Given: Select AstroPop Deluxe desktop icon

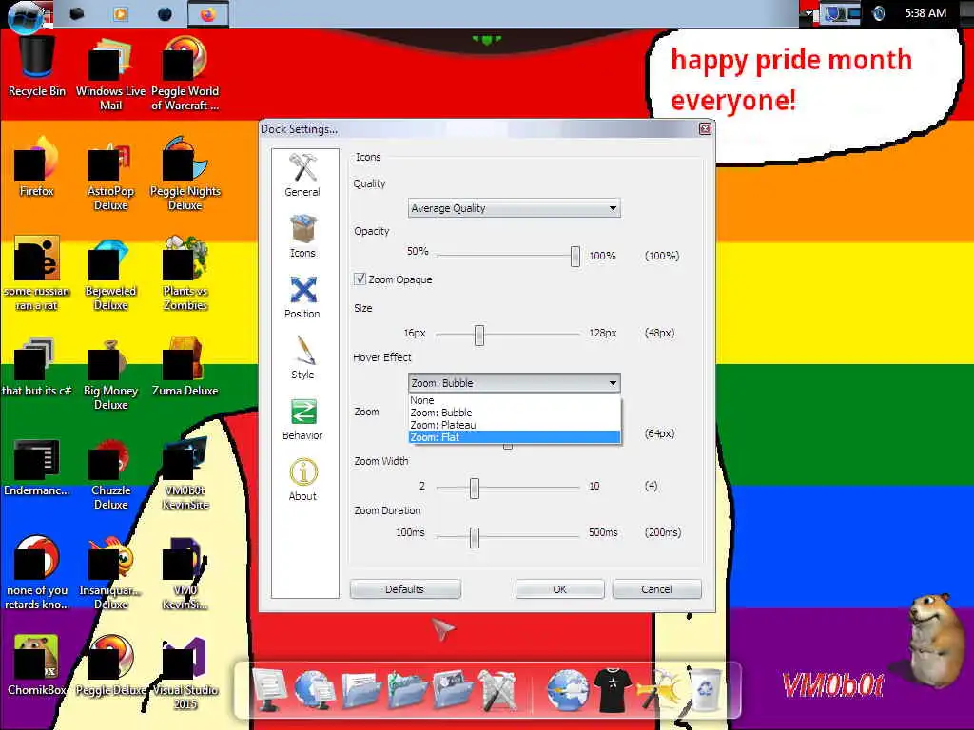Looking at the screenshot, I should click(110, 175).
